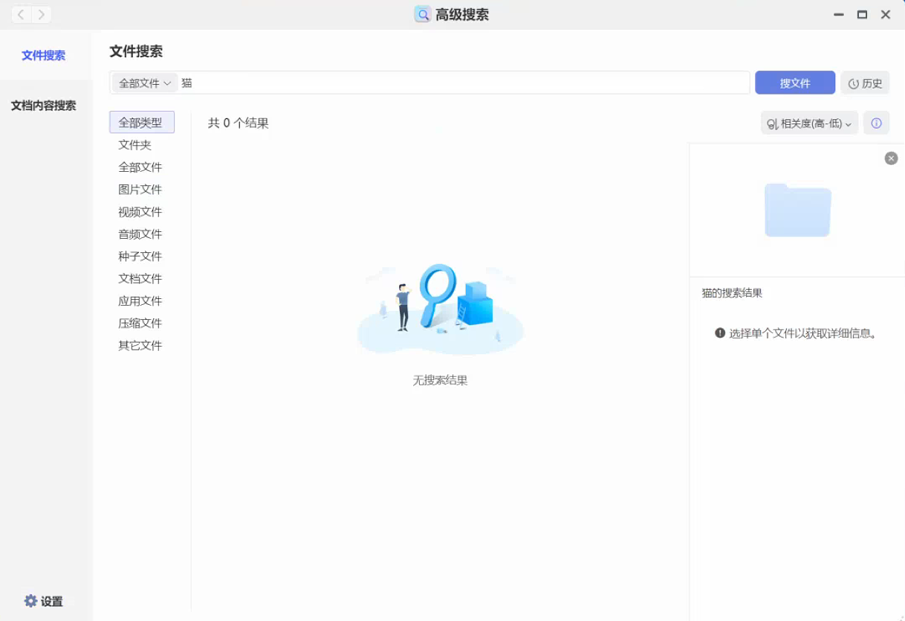
Task: Filter results by 图片文件
Action: (140, 190)
